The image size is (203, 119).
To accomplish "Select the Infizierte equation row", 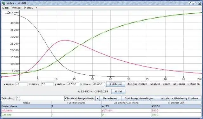I will (101, 110).
